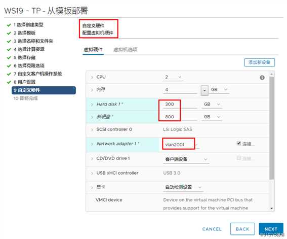This screenshot has height=239, width=287.
Task: Open the Hard disk 1 GB unit dropdown
Action: (212, 105)
